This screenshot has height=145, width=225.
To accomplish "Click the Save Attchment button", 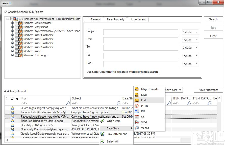I will (x=208, y=90).
